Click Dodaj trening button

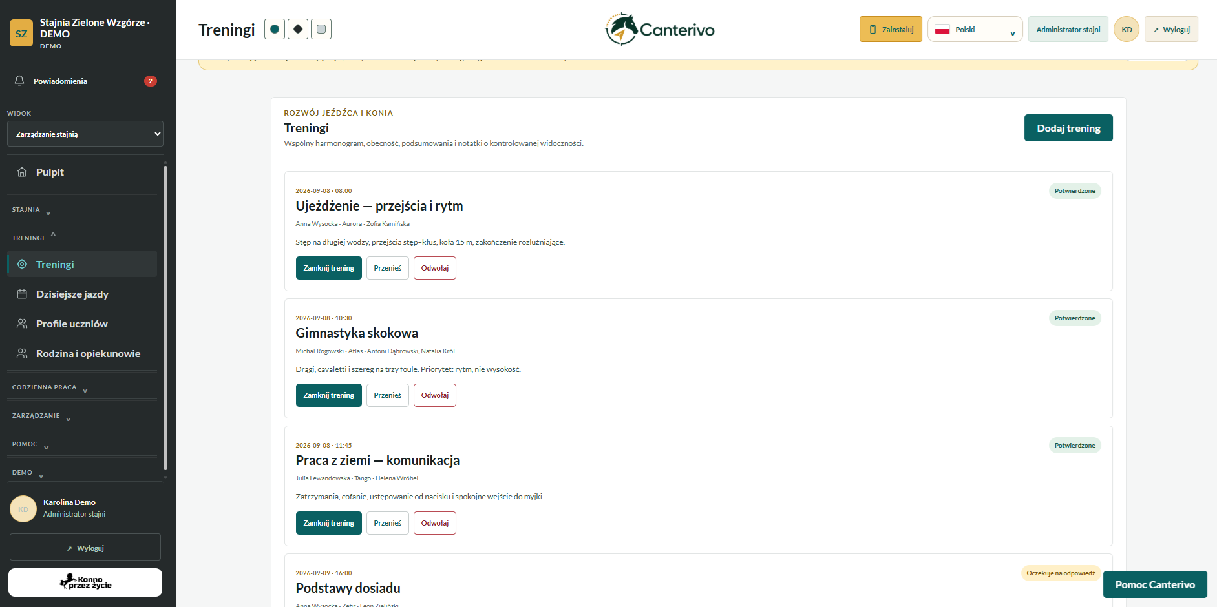(x=1068, y=128)
